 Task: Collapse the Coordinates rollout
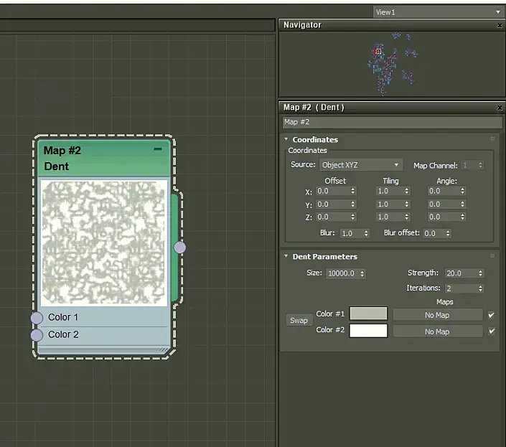287,140
